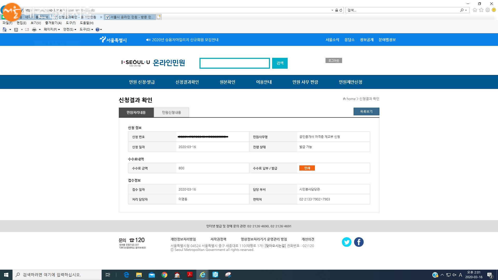Open Chrome from the Windows taskbar

[164, 275]
